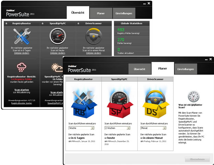Click the RegistryBooster column header in Planer
Screen dimensions: 214x165
coord(84,79)
